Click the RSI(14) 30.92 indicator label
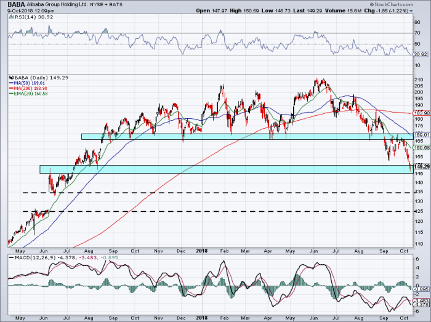Screen dimensions: 431x322 (x=34, y=17)
